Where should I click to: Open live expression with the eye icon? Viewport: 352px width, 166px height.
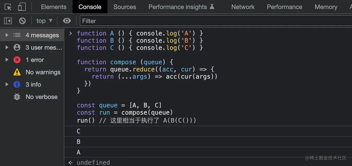(x=67, y=21)
